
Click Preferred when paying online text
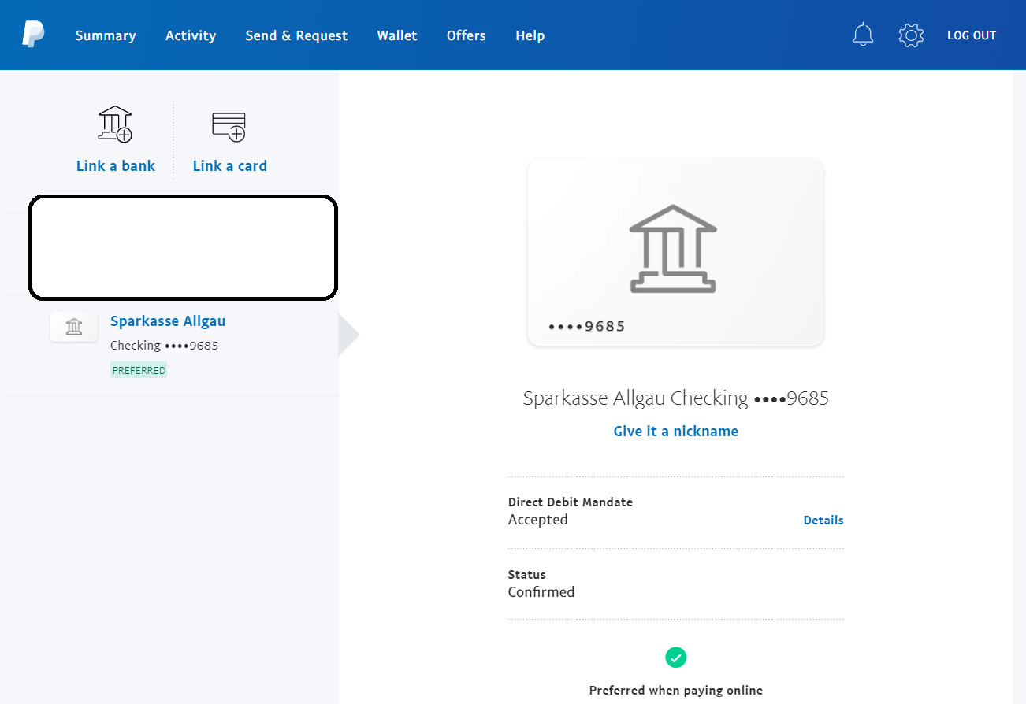click(676, 691)
